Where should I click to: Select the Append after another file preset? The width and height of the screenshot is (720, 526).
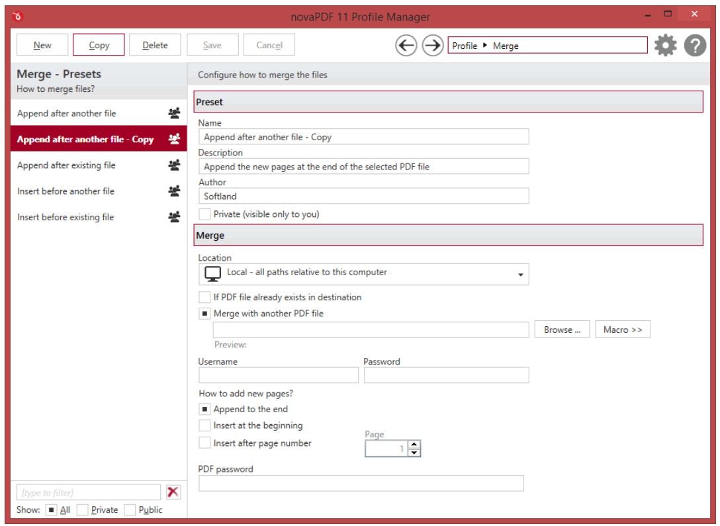click(x=66, y=113)
